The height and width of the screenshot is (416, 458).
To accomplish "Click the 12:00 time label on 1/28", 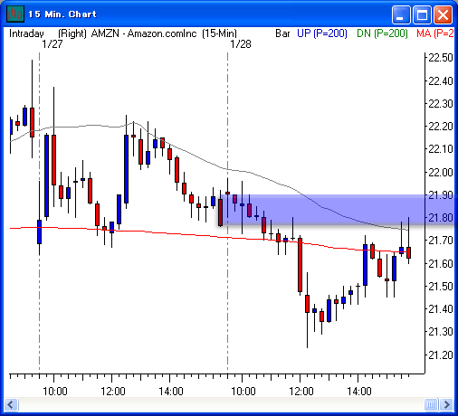I will [301, 392].
